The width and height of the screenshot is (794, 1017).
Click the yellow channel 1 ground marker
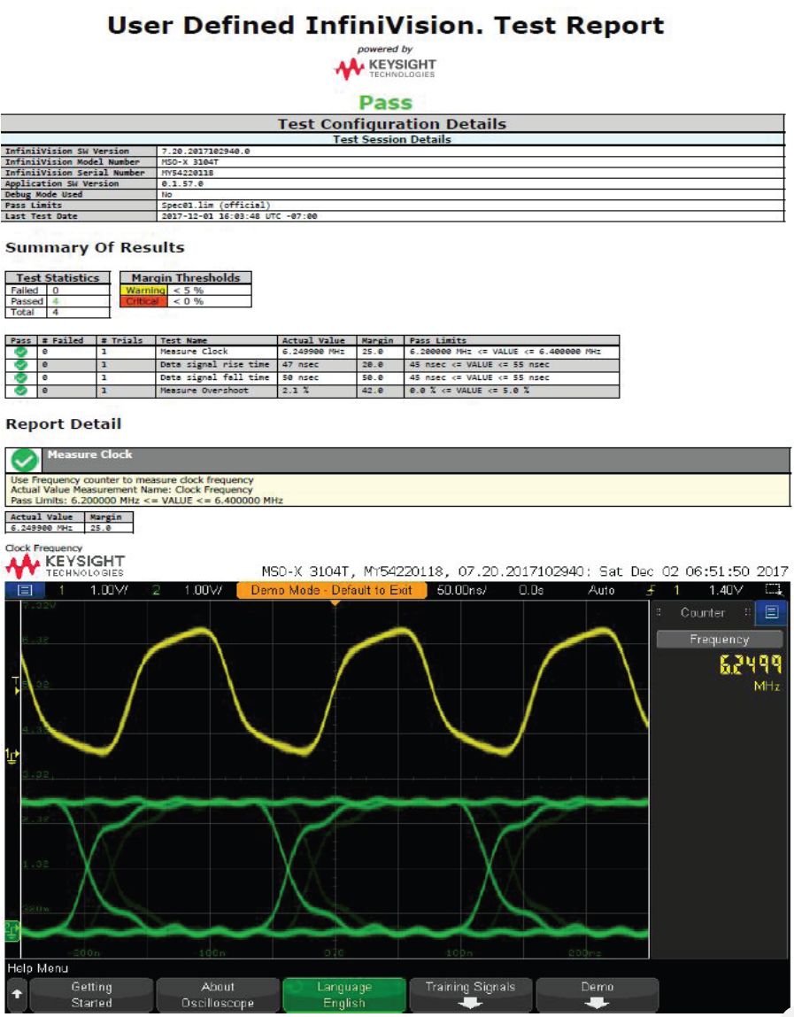(12, 756)
